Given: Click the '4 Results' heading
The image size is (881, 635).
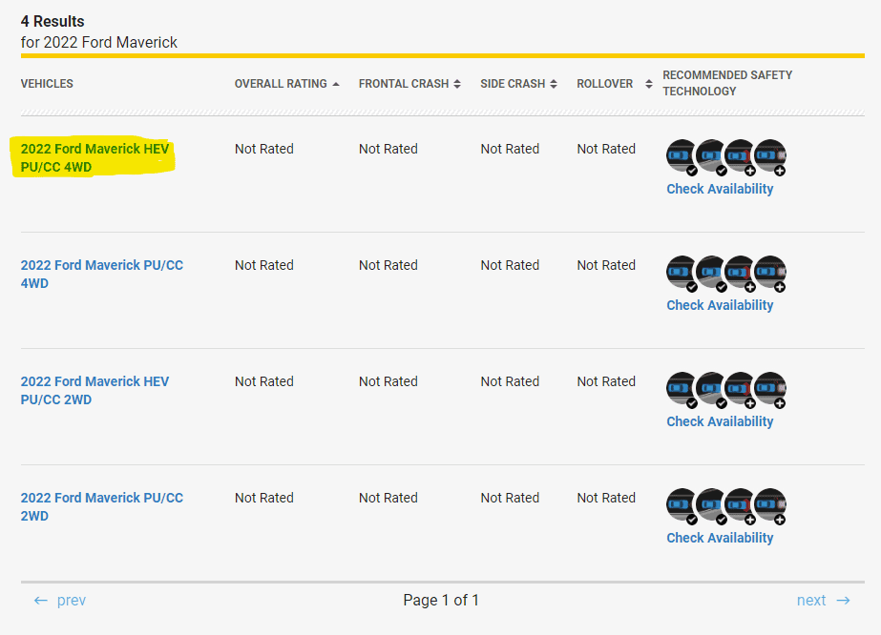Looking at the screenshot, I should coord(52,21).
